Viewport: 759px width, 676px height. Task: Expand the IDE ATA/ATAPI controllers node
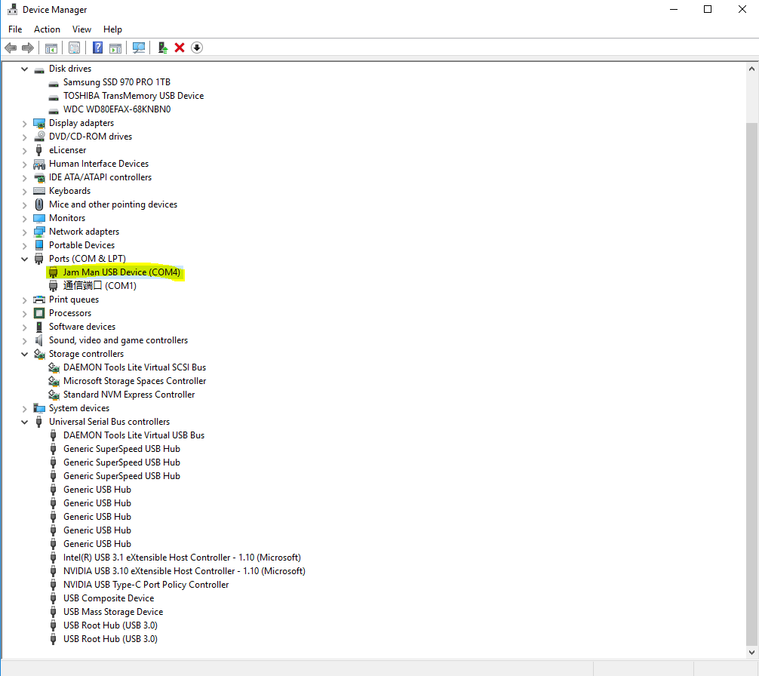[x=25, y=177]
